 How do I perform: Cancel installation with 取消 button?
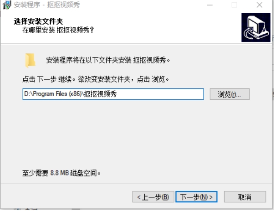coord(245,197)
